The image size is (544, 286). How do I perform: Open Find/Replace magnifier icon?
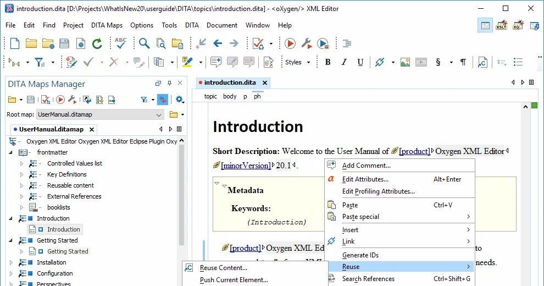tap(144, 43)
